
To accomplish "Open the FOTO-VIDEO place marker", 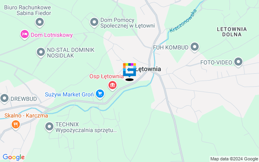I will point(238,62).
